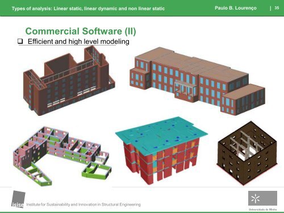Click the Institute for Sustainability footer text
Viewport: 284px width, 213px height.
[x=83, y=204]
